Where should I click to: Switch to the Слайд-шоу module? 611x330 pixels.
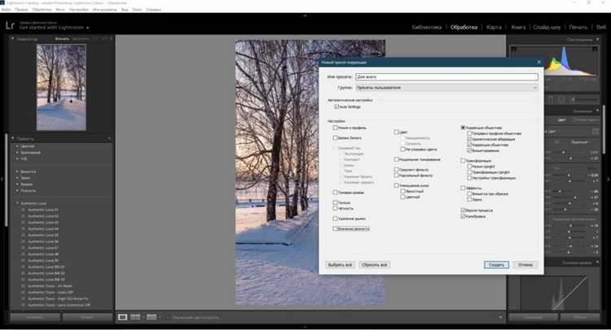[x=547, y=27]
